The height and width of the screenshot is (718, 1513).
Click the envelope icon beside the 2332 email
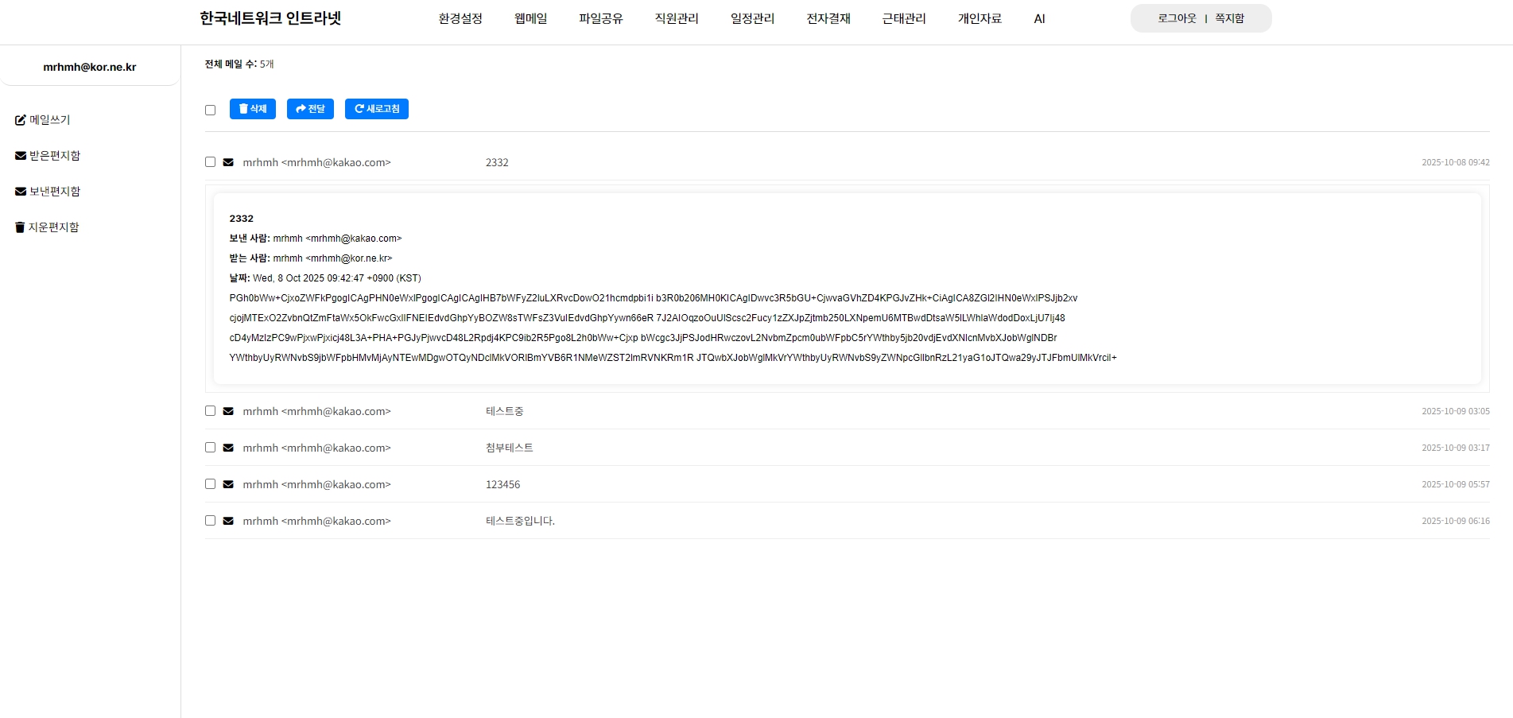coord(228,162)
